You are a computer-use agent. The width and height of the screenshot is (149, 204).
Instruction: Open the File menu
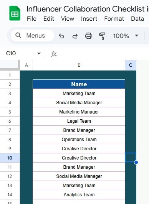(x=31, y=19)
